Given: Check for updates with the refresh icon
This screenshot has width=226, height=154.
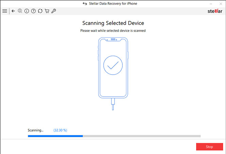Looking at the screenshot, I should (40, 11).
